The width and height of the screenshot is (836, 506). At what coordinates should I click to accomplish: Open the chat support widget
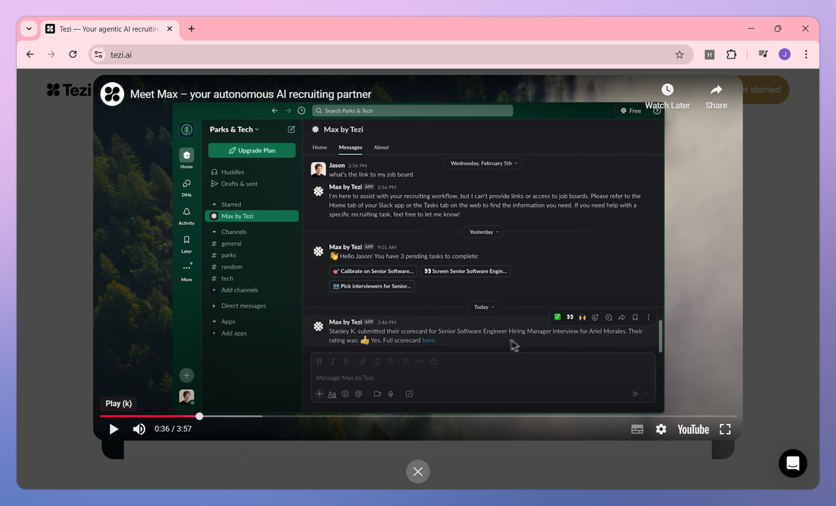point(793,463)
